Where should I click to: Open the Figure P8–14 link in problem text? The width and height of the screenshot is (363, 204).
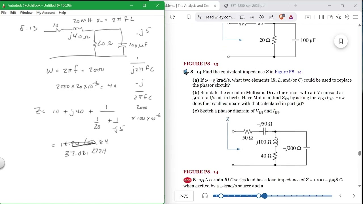(x=288, y=72)
